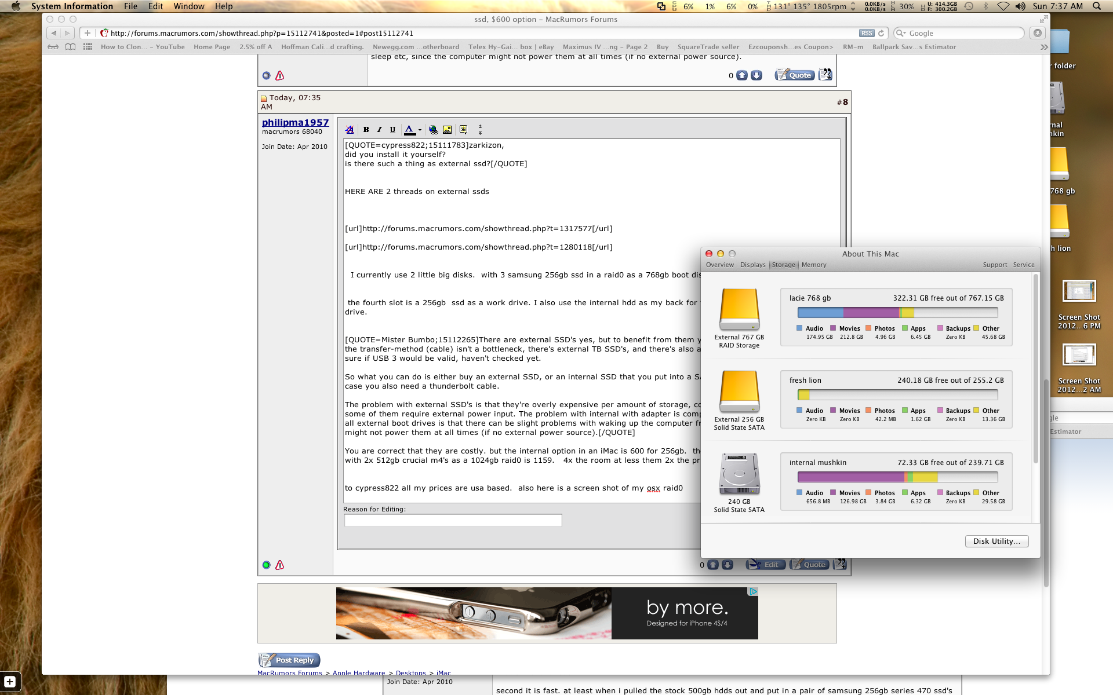Toggle bold formatting in editor

click(366, 130)
